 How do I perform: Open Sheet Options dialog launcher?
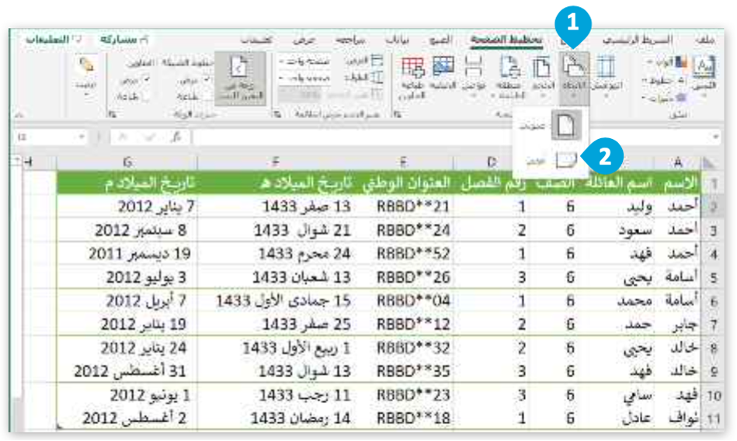click(112, 114)
